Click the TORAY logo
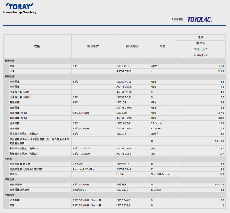Viewport: 230px width, 213px height. click(19, 6)
